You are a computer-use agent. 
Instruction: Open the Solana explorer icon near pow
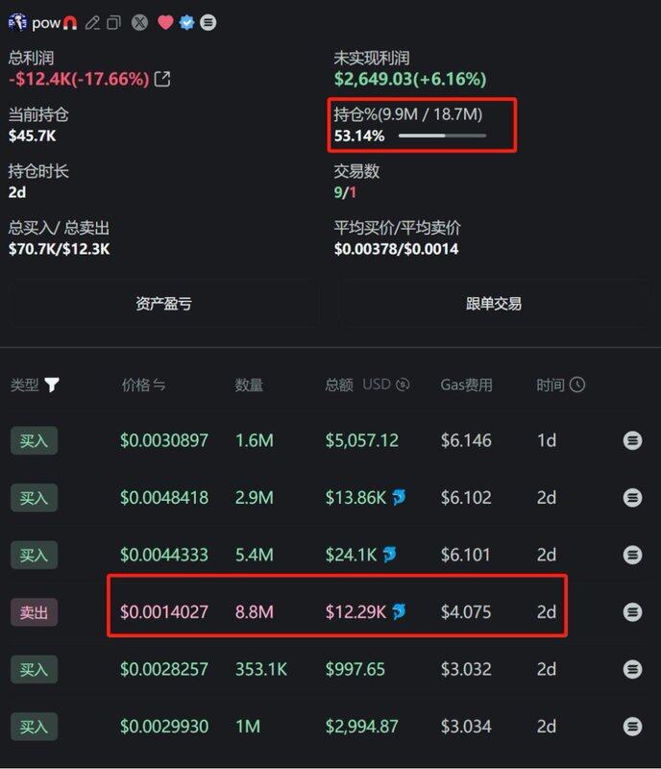click(x=208, y=22)
